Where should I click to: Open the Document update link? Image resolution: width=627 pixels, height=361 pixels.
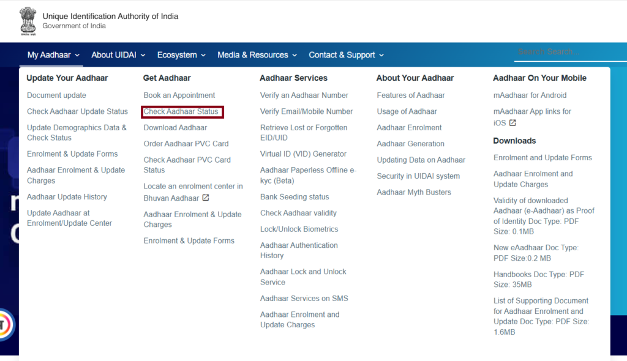click(x=56, y=95)
